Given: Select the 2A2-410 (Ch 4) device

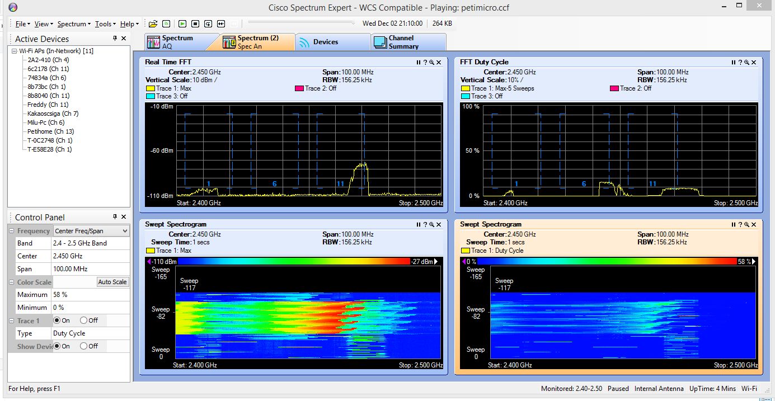Looking at the screenshot, I should 48,60.
